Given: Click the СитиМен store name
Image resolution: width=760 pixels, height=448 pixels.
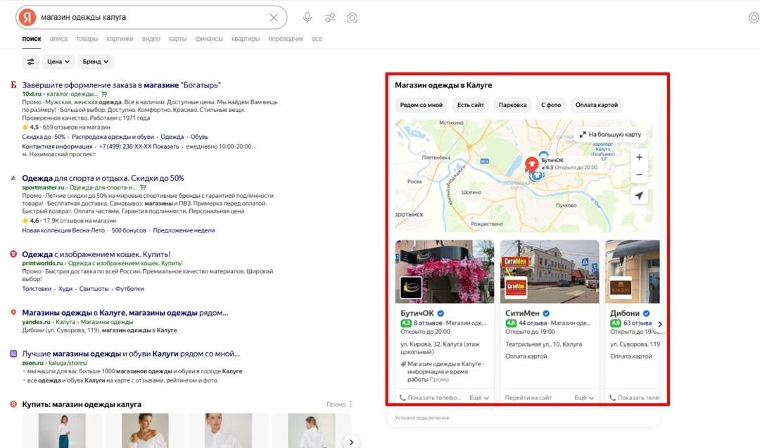Looking at the screenshot, I should coord(522,313).
